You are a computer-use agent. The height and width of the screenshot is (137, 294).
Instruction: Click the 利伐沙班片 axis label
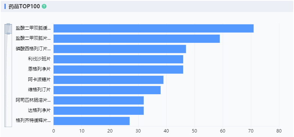[x=39, y=59]
